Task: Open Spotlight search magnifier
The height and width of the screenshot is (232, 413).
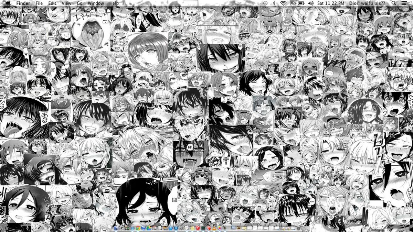Action: pos(394,3)
